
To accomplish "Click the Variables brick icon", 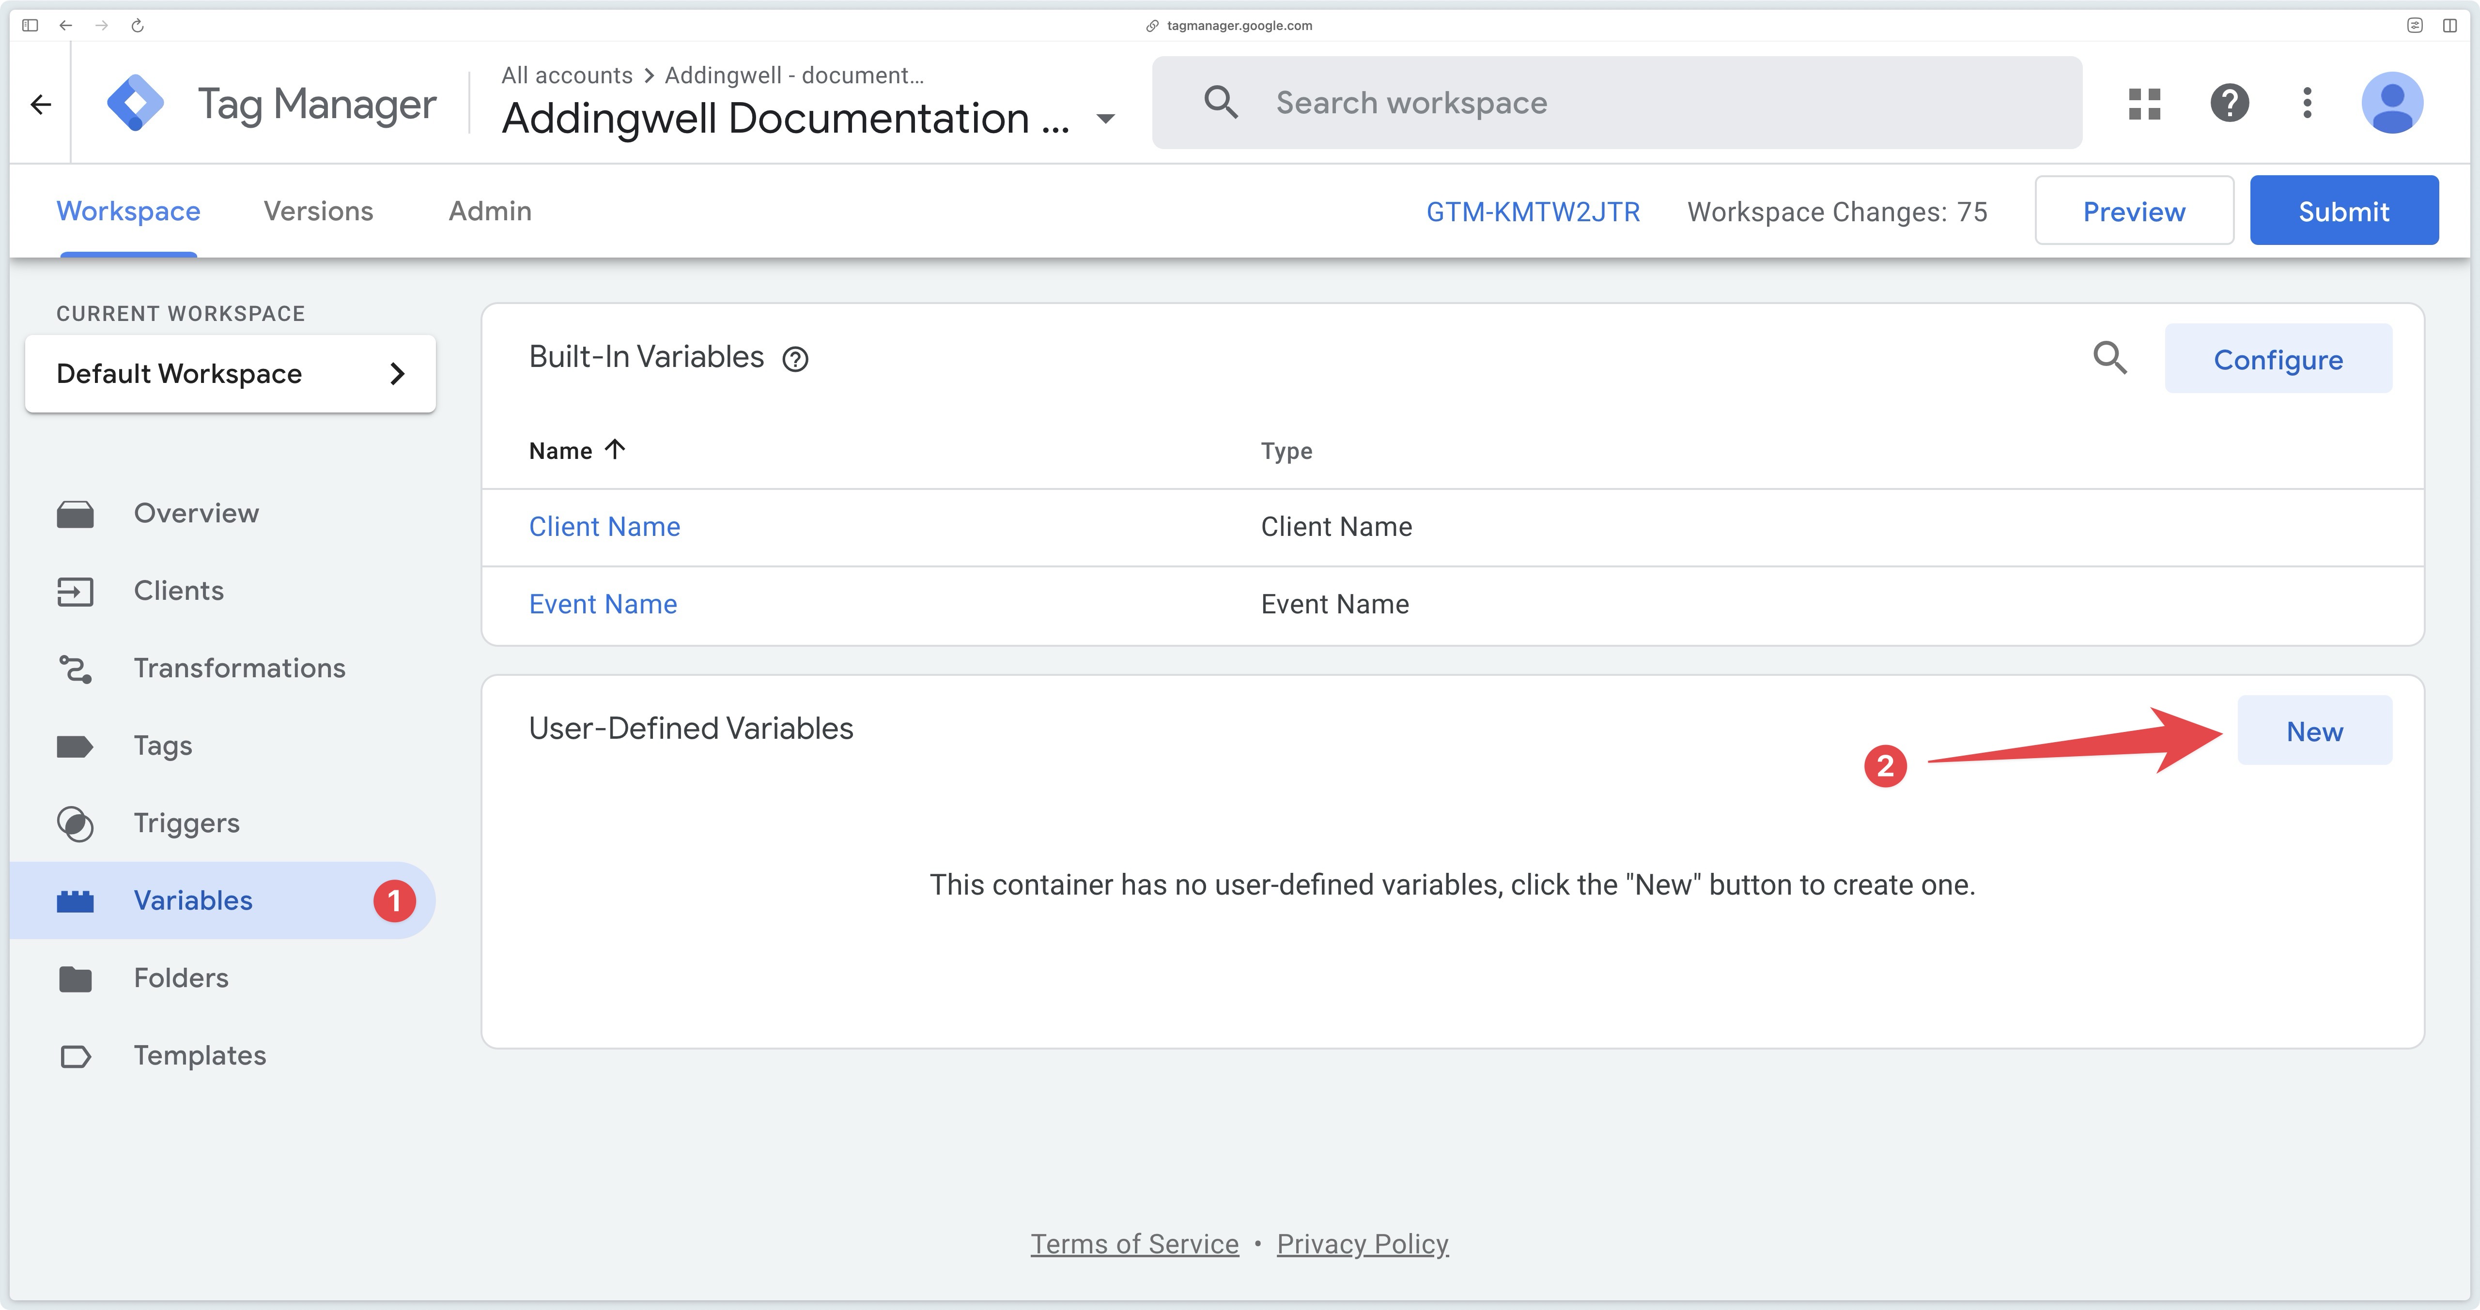I will click(x=75, y=901).
